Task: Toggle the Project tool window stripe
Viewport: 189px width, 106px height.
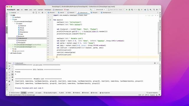Action: pyautogui.click(x=7, y=30)
